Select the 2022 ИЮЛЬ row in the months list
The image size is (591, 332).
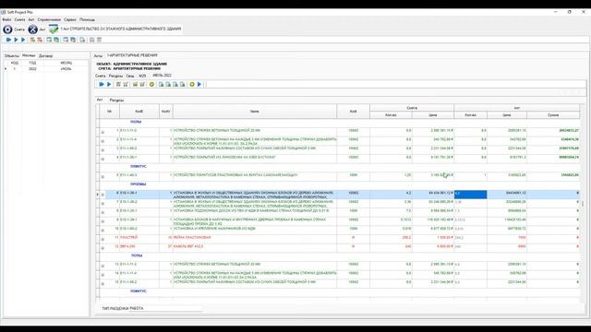point(45,69)
